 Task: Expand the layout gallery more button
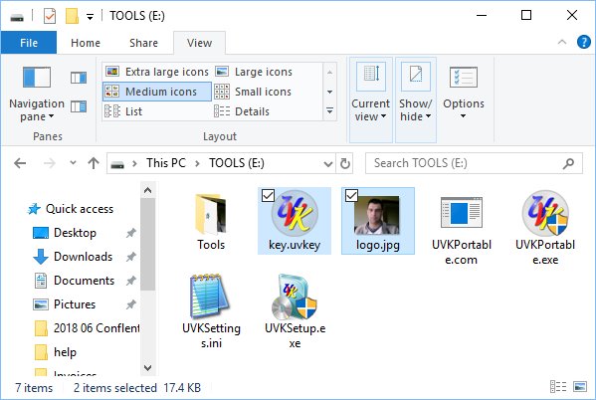(x=330, y=111)
